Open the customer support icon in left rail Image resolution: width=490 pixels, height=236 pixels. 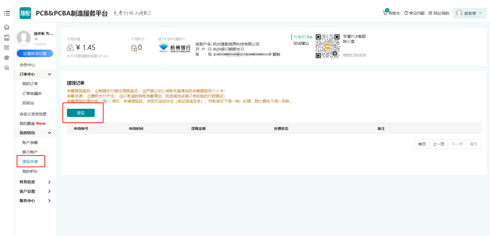point(7,68)
